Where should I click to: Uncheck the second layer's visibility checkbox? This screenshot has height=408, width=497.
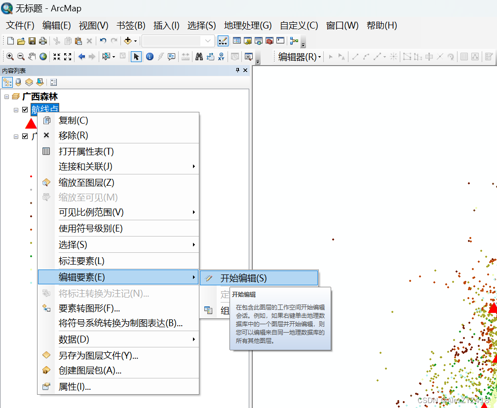25,136
